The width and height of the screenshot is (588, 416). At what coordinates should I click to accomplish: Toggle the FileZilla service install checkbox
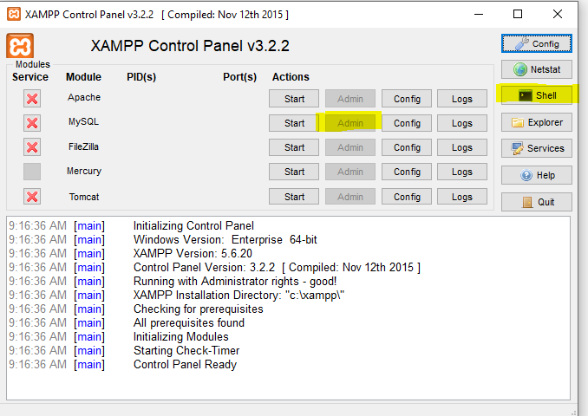click(x=32, y=147)
